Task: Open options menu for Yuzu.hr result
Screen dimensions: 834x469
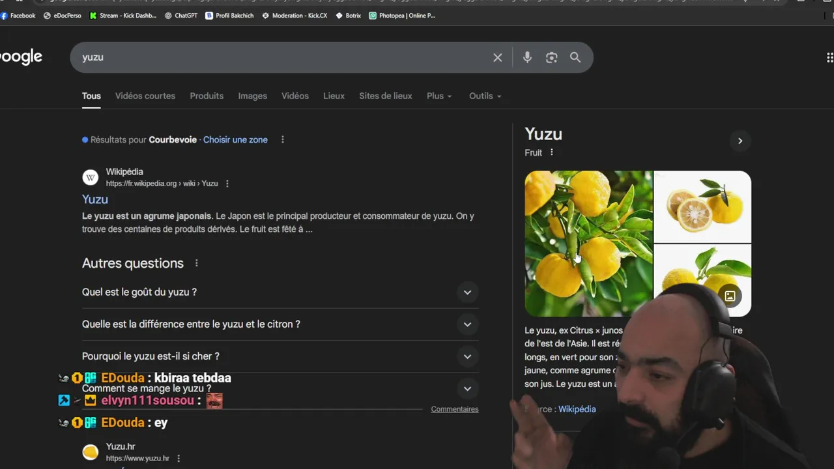Action: [179, 459]
